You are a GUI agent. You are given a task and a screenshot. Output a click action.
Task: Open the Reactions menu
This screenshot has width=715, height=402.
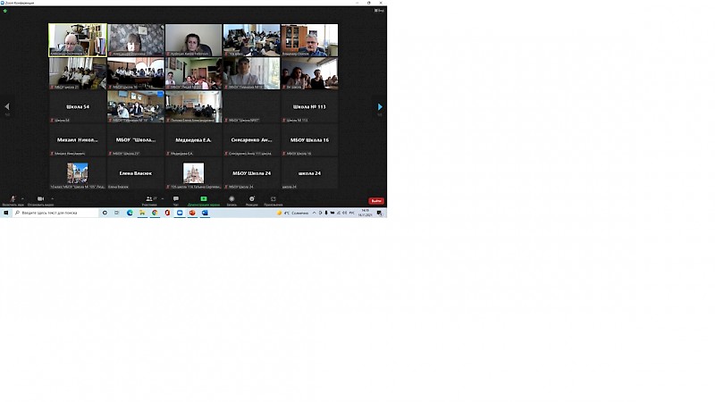[x=252, y=199]
